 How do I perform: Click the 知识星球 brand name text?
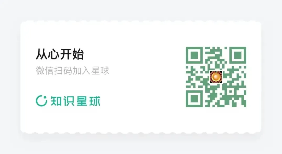pyautogui.click(x=75, y=101)
